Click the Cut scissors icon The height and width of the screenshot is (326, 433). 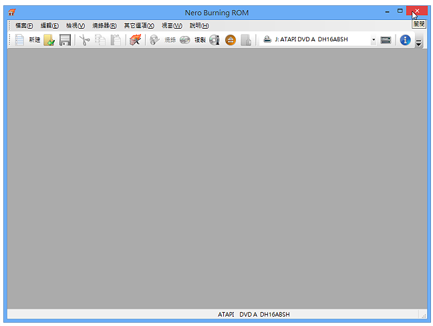(x=84, y=40)
